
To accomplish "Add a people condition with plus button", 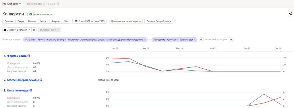I will point(231,40).
